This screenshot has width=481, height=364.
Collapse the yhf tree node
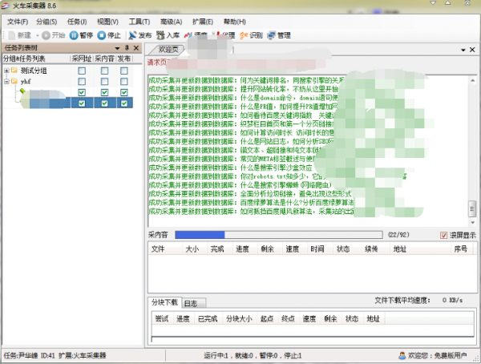point(6,82)
